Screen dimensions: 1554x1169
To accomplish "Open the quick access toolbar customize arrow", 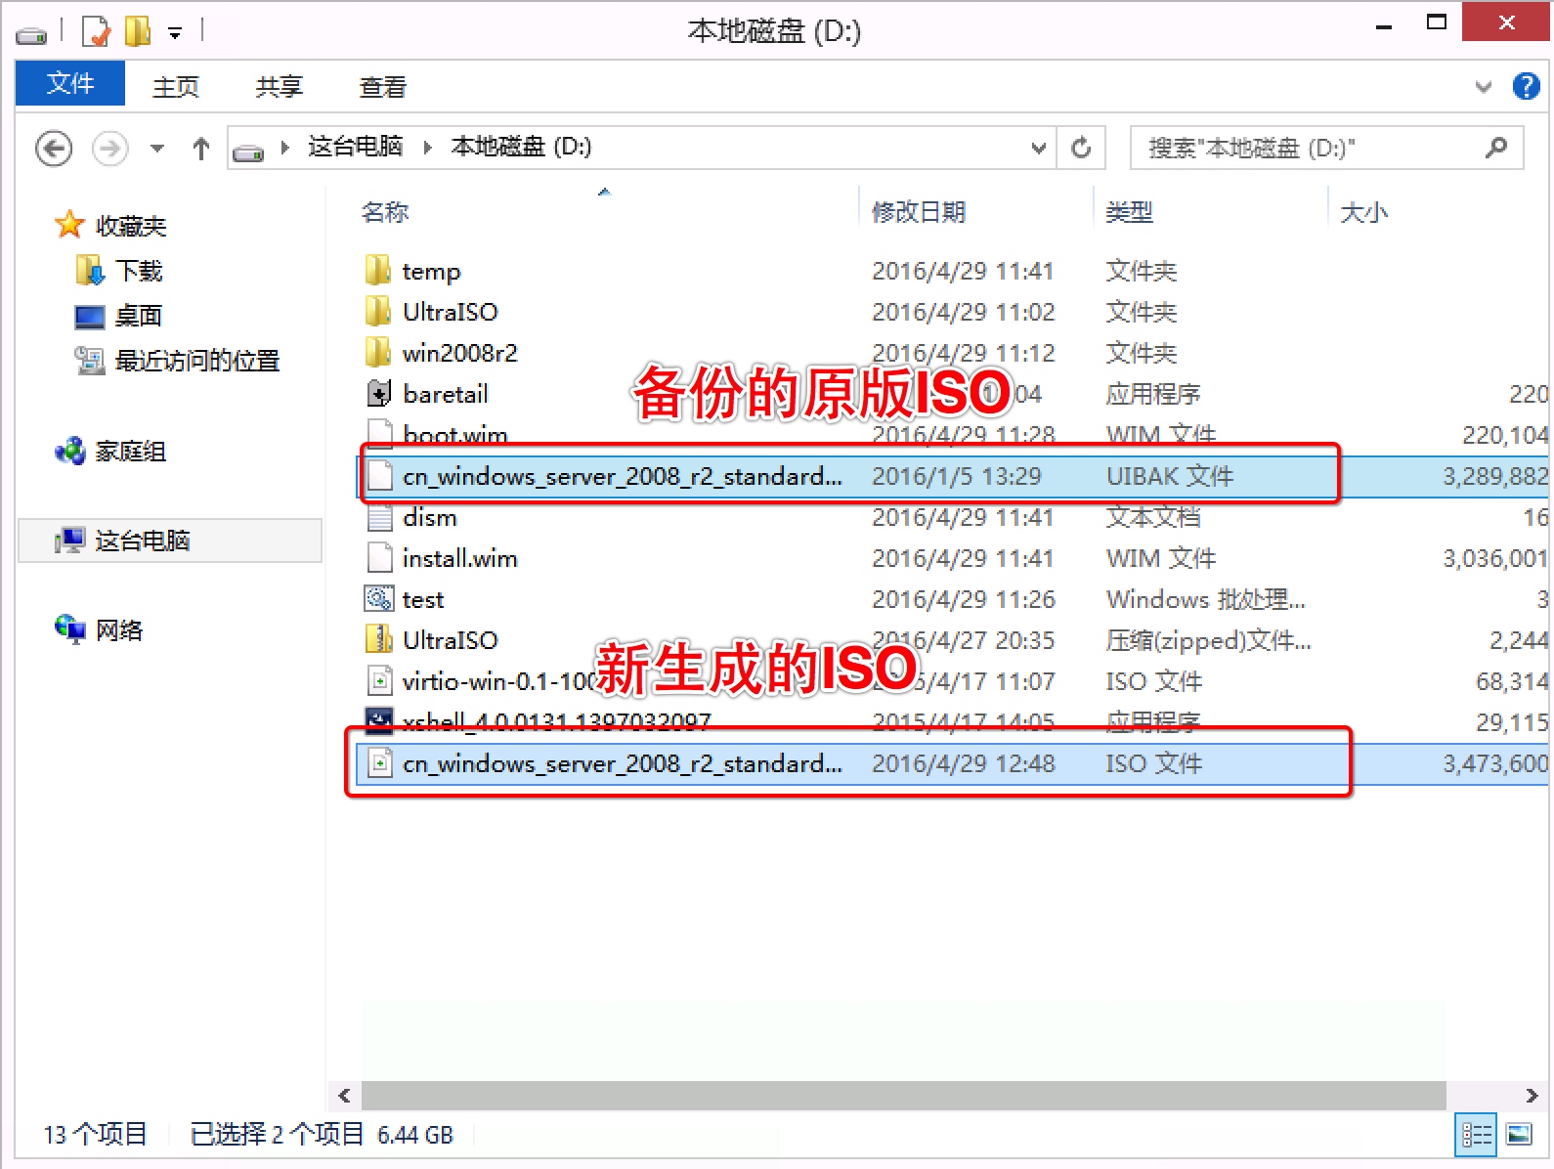I will point(175,33).
